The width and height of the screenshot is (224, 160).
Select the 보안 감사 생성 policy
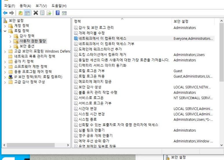click(x=90, y=87)
